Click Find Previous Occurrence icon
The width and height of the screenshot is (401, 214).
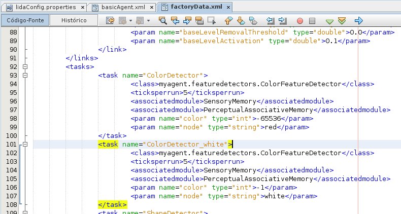tap(175, 21)
